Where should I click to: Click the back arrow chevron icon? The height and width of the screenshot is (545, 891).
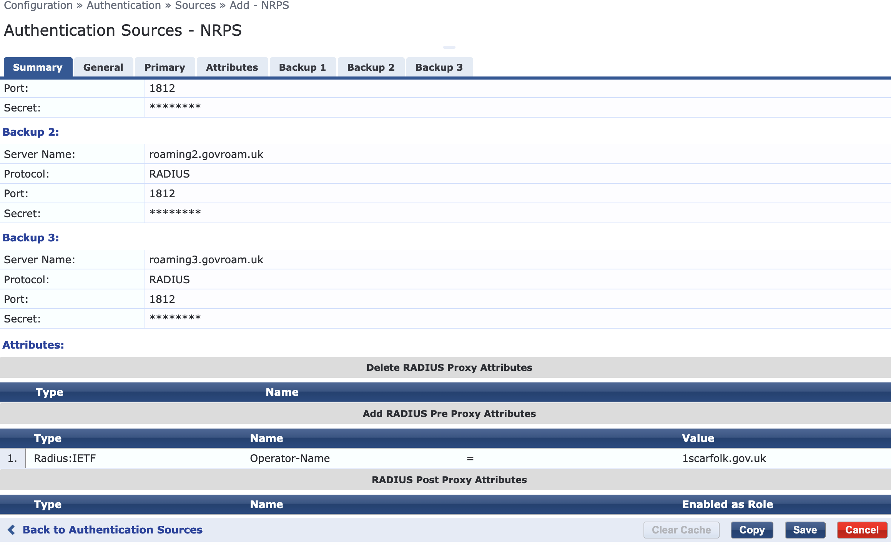(12, 530)
